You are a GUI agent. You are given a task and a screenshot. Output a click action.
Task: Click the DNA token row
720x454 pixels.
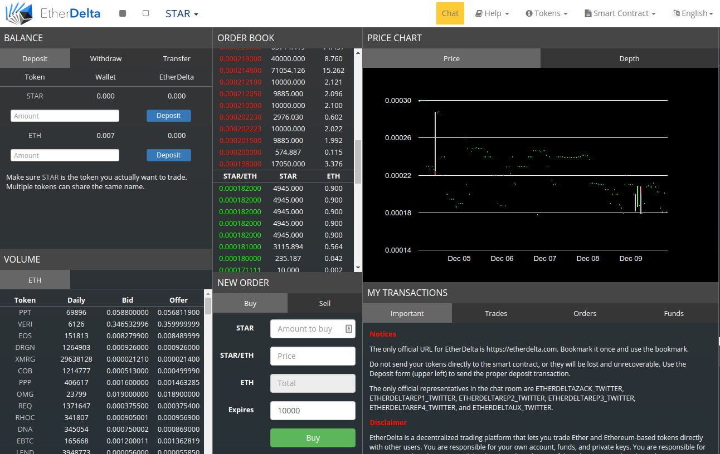(102, 430)
